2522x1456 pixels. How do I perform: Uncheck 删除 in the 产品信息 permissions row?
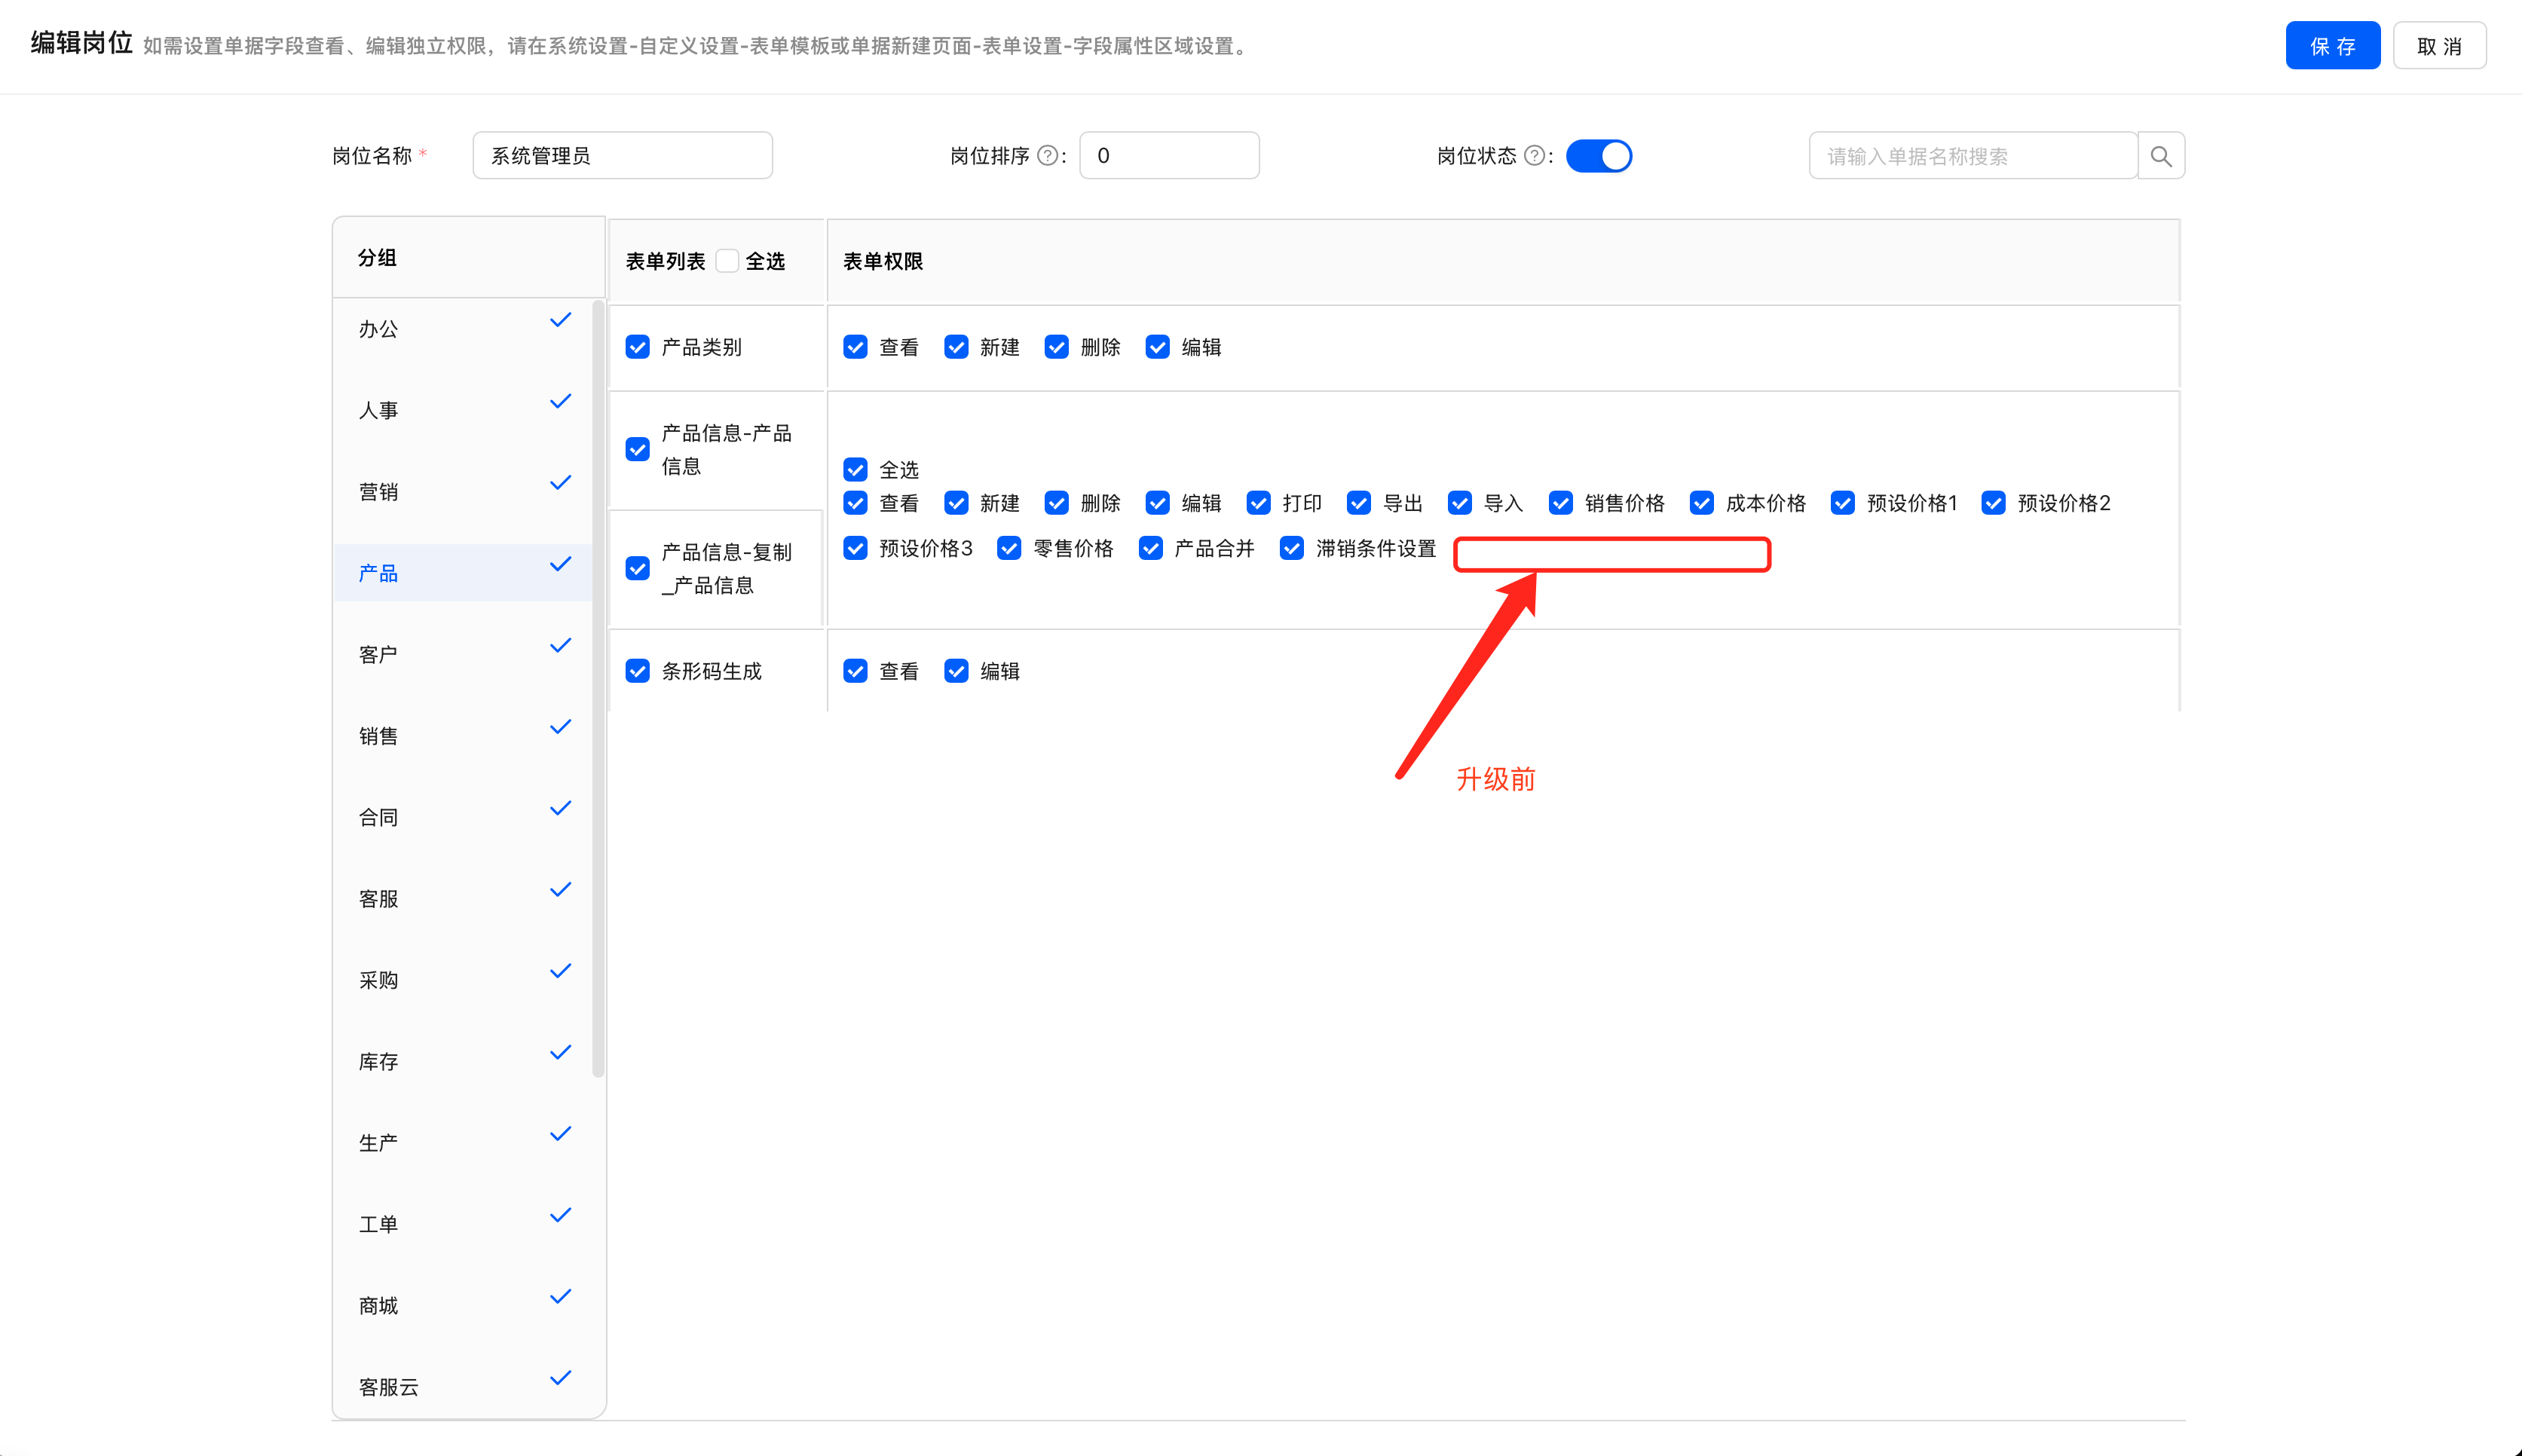pyautogui.click(x=1056, y=503)
